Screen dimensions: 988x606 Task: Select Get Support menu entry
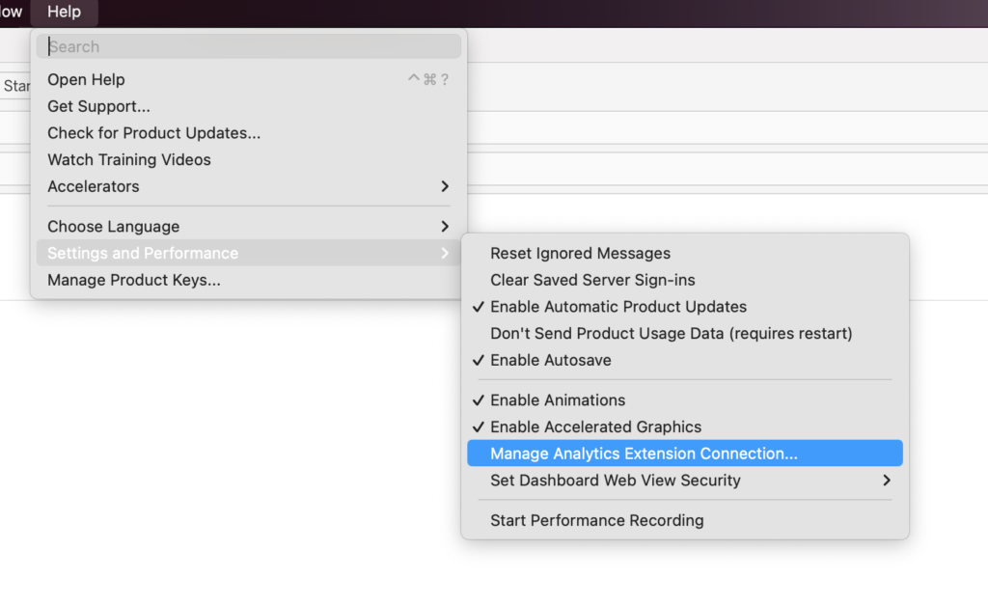(x=99, y=106)
